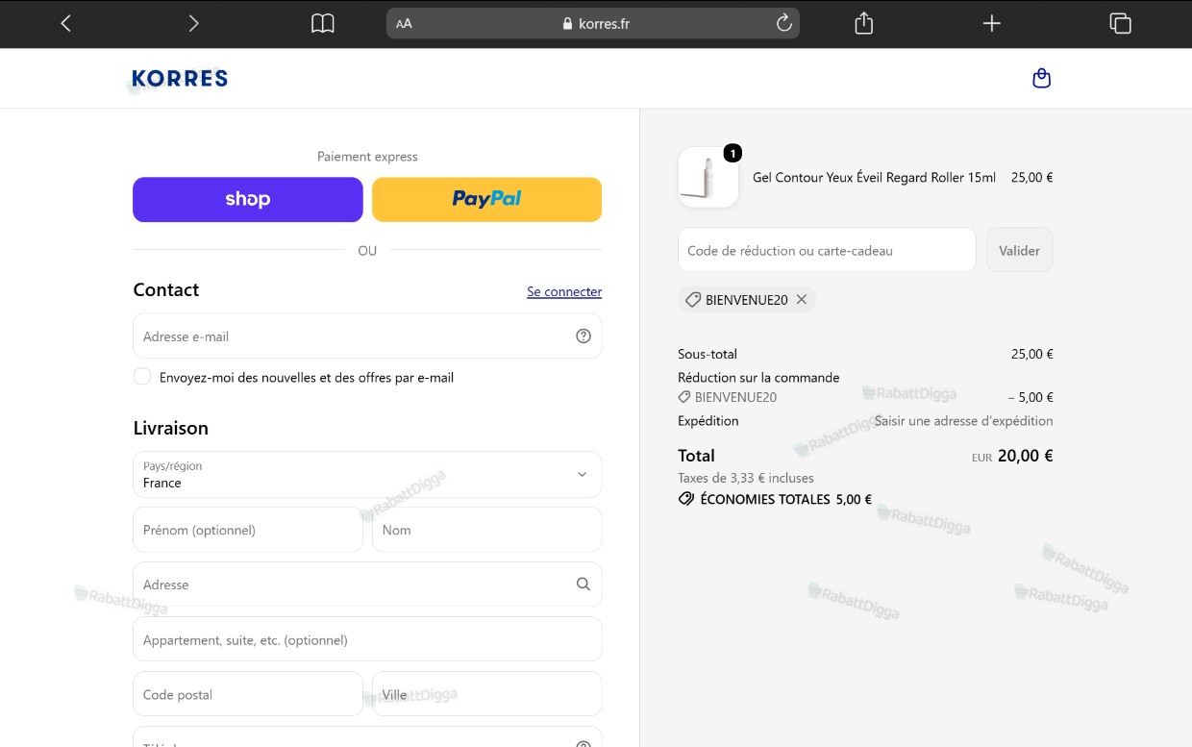Remove the BIENVENUE20 discount code
1192x747 pixels.
pos(802,300)
